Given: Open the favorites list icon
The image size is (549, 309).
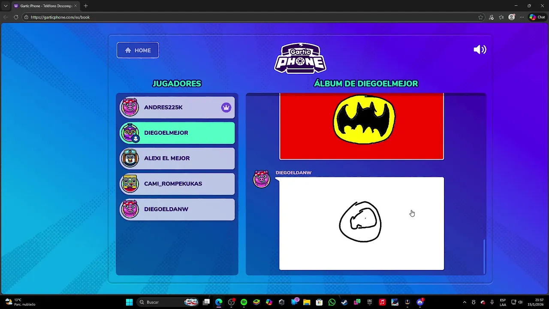Looking at the screenshot, I should coord(501,17).
